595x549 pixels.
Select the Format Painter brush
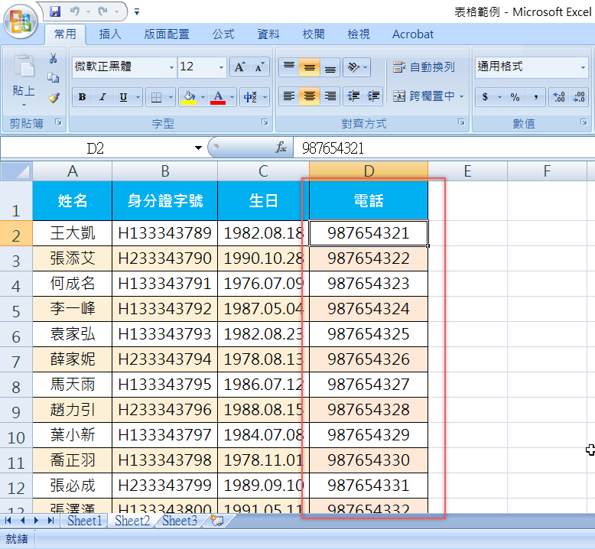(x=54, y=97)
